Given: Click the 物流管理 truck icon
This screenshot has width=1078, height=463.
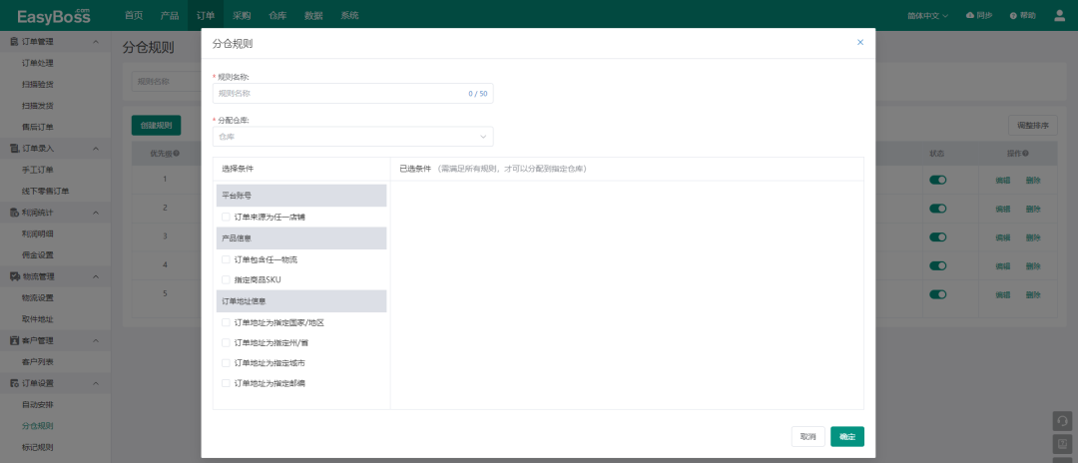Looking at the screenshot, I should [14, 276].
